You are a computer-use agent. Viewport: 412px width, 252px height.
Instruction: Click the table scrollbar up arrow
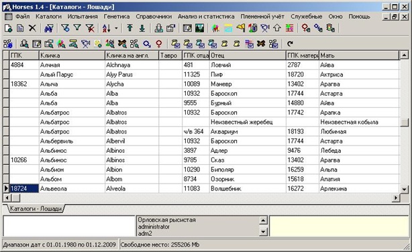[x=404, y=56]
